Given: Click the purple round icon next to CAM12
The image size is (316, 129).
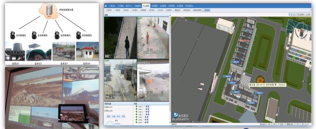Looking at the screenshot, I should click(x=148, y=112).
